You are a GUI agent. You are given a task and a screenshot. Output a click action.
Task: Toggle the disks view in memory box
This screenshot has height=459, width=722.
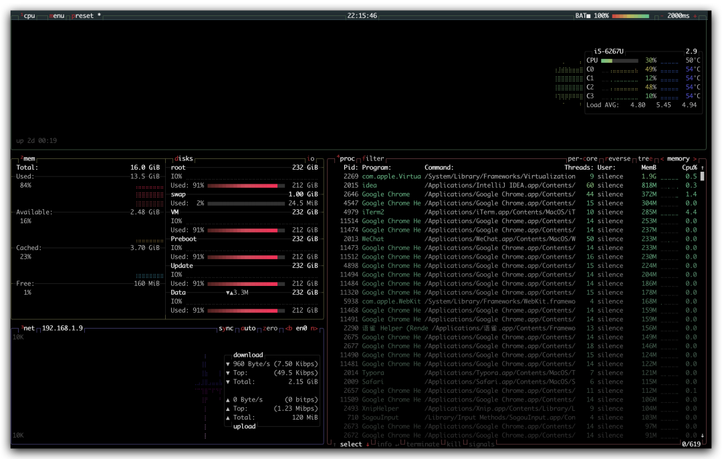[x=184, y=158]
